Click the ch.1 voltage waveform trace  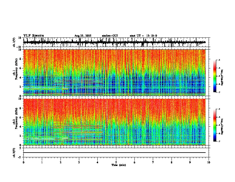(x=115, y=42)
